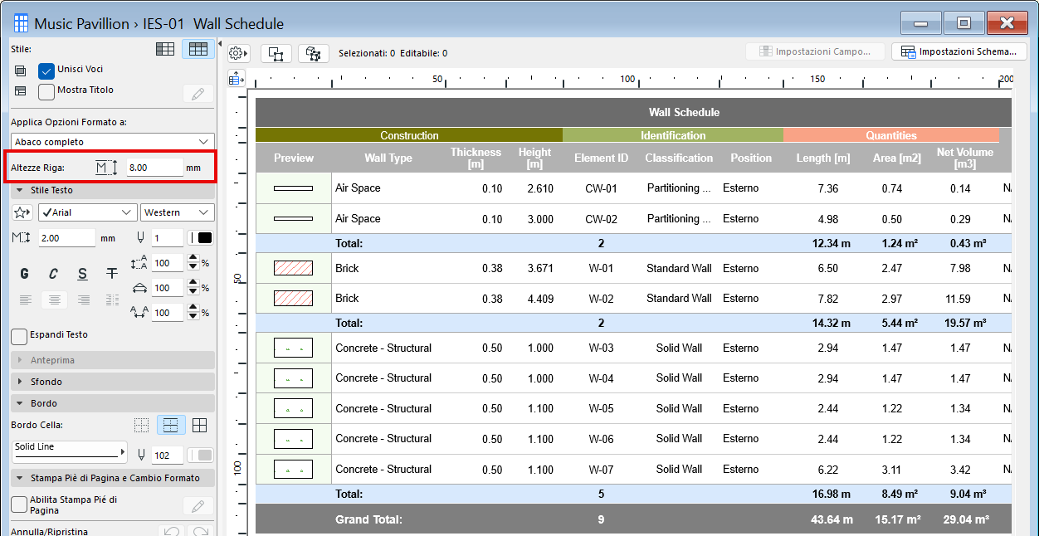The height and width of the screenshot is (536, 1039).
Task: Choose the all-borders cell border icon
Action: point(199,426)
